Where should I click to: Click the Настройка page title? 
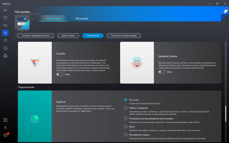click(x=22, y=12)
